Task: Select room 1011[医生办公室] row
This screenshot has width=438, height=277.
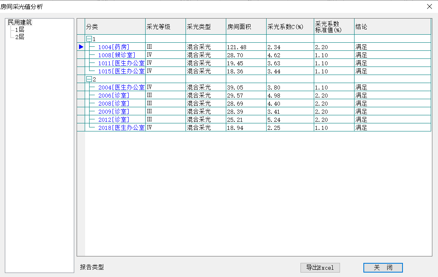Action: click(x=121, y=63)
